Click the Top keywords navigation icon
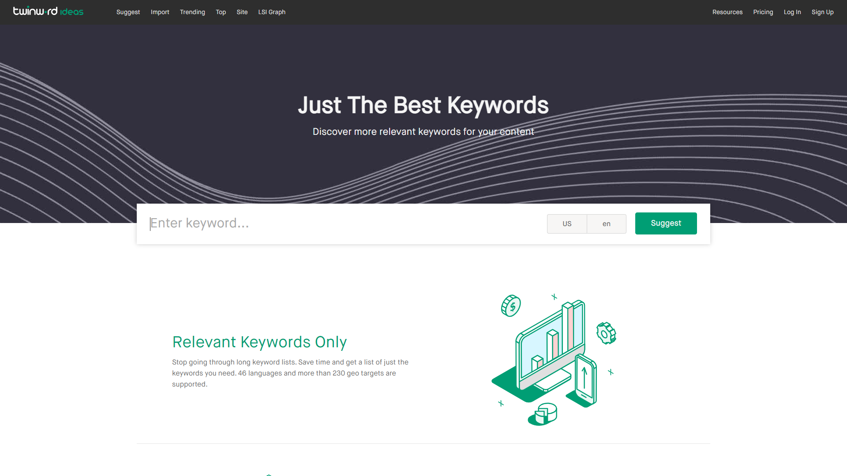The height and width of the screenshot is (476, 847). pyautogui.click(x=221, y=11)
